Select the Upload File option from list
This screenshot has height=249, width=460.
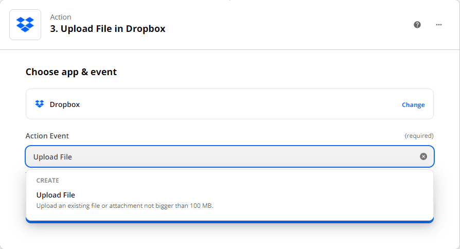56,195
